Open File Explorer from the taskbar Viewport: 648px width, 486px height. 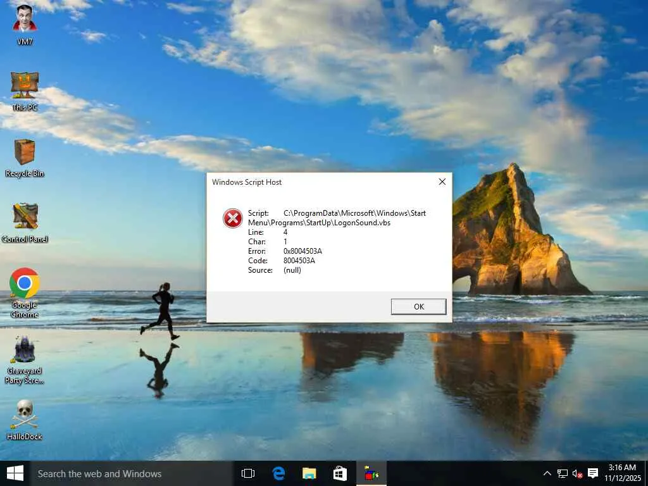click(x=309, y=473)
